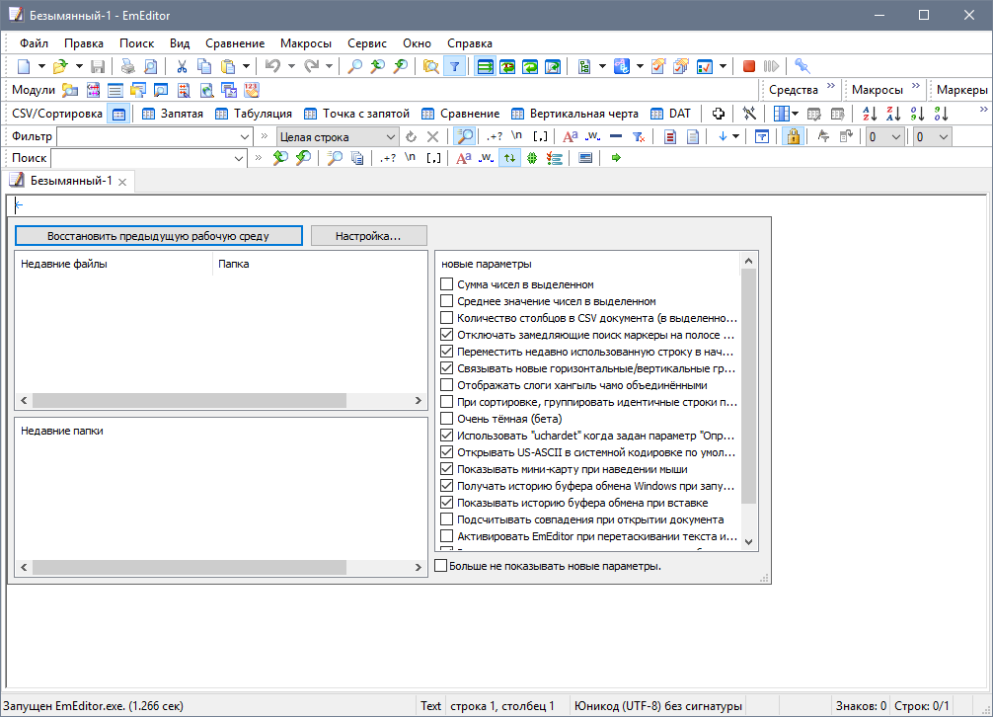Click 'Восстановить предыдущую рабочую среду' button

pos(158,236)
